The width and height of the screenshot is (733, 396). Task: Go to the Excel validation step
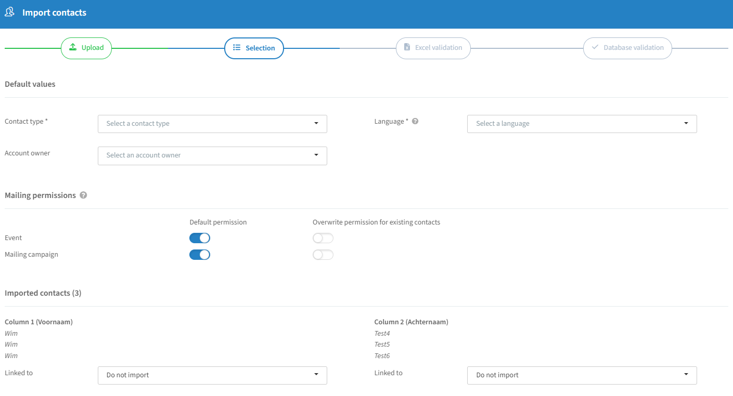coord(433,48)
